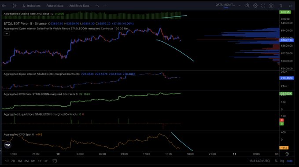Screen dimensions: 299x167
Task: Set the chart range to 3Y
Action: (x=46, y=161)
